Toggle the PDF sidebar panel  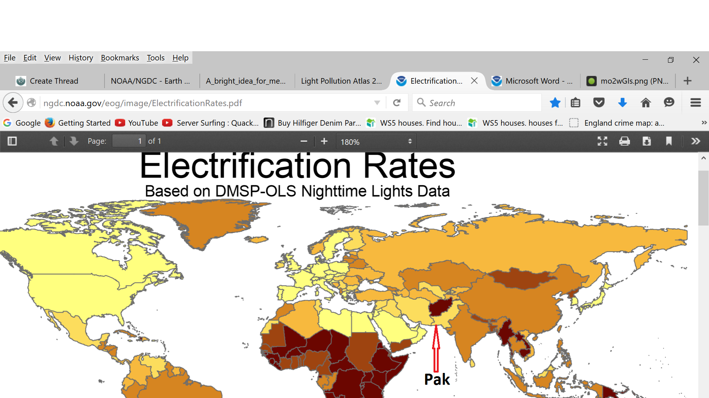click(12, 141)
